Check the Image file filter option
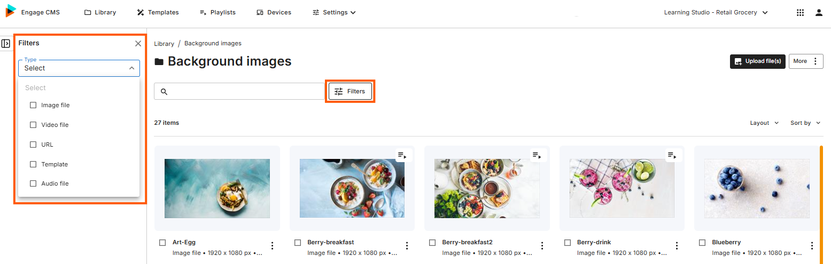 [33, 105]
